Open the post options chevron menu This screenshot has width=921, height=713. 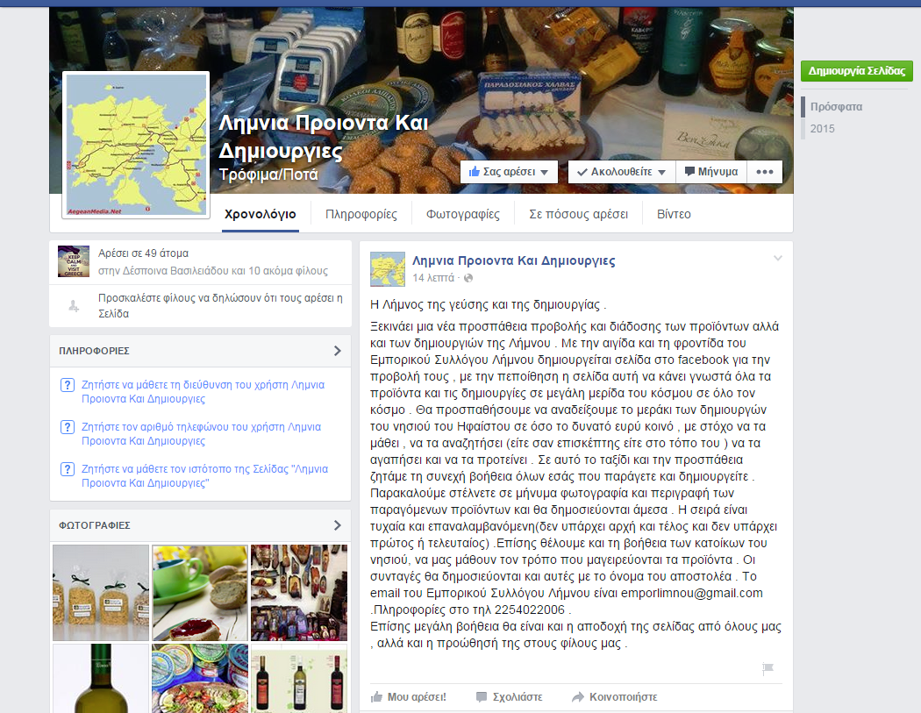[x=777, y=258]
